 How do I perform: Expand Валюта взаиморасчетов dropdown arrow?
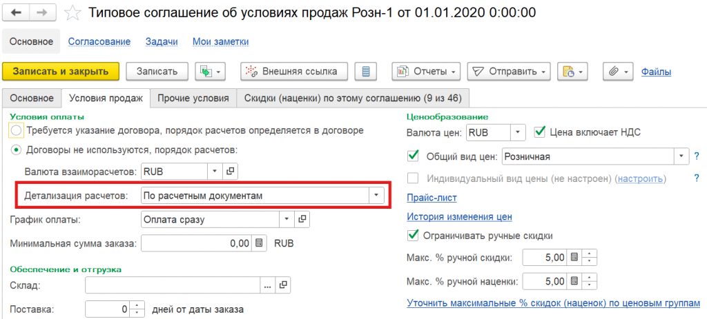pyautogui.click(x=215, y=171)
